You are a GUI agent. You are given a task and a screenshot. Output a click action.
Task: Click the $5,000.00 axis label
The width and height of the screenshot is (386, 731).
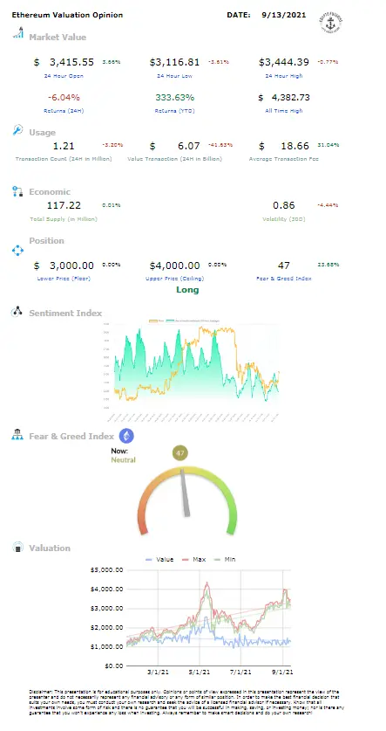[x=107, y=569]
